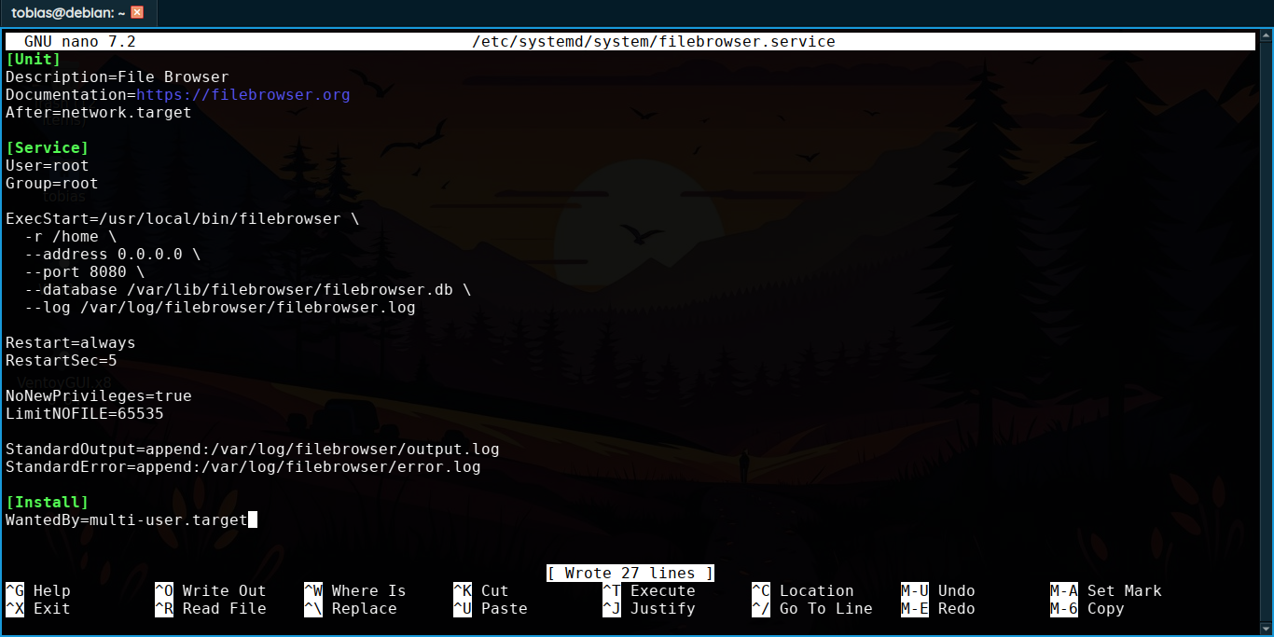
Task: Click the M-U Undo shortcut
Action: tap(938, 591)
